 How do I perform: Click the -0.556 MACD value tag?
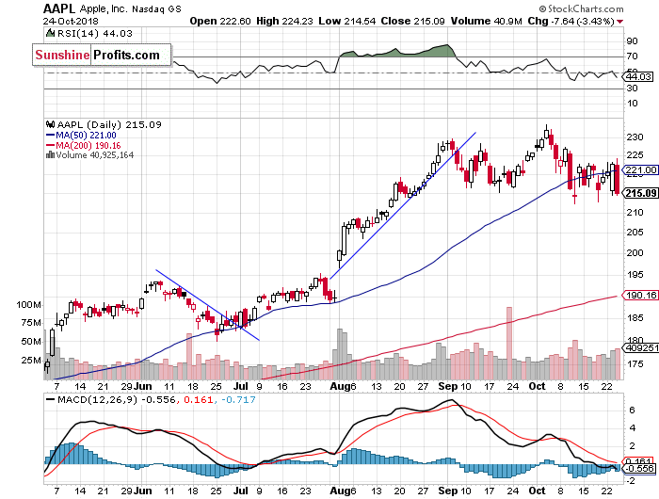tap(639, 468)
